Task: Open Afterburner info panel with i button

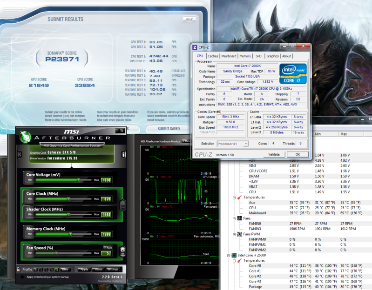Action: coord(123,154)
